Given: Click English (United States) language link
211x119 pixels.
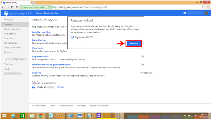Looking at the screenshot, I should point(99,106).
